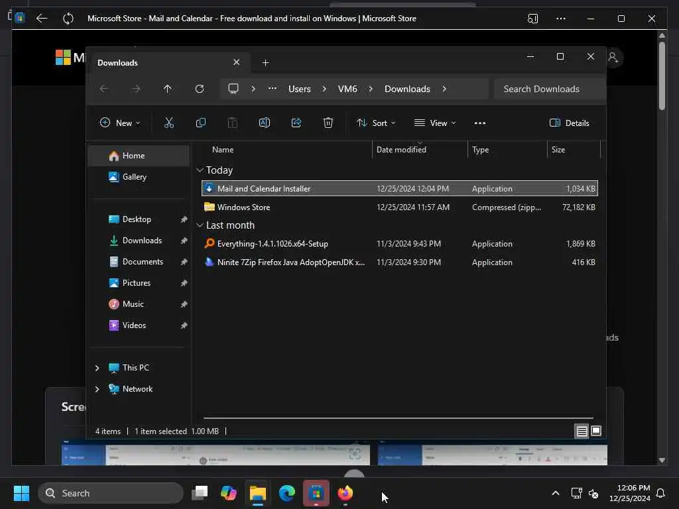Image resolution: width=679 pixels, height=509 pixels.
Task: Open Music in the navigation pane
Action: tap(139, 304)
